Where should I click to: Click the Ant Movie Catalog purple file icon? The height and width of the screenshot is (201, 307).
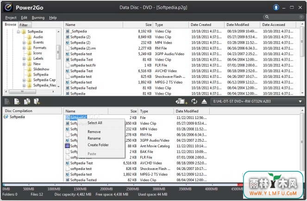(67, 146)
